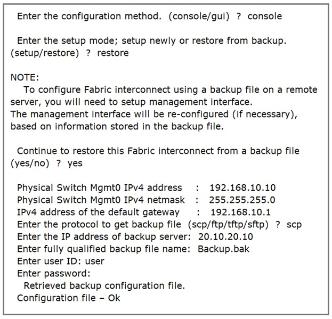Click the '(setup/restore)' options text
The width and height of the screenshot is (332, 319).
pos(45,53)
